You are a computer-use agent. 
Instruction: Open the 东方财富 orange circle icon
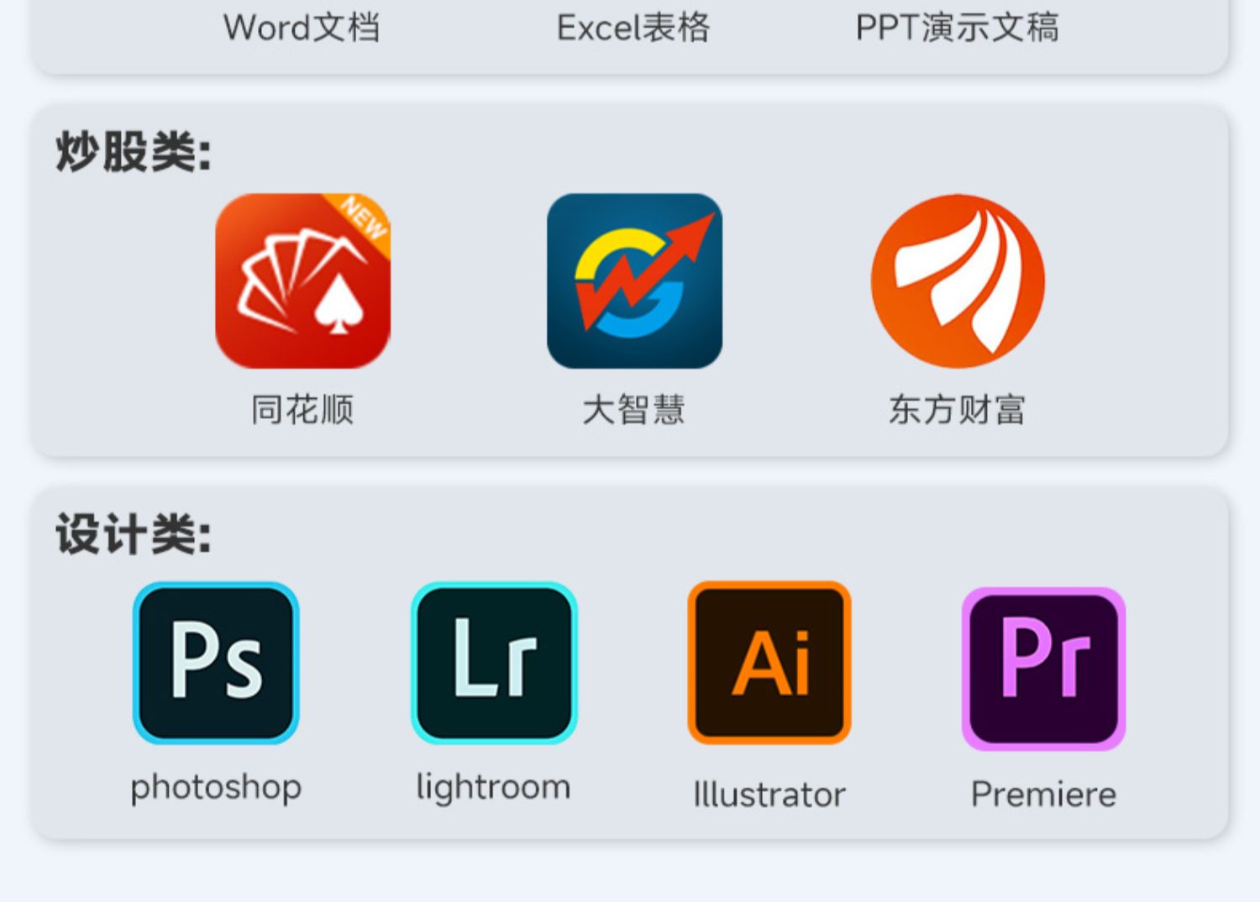(x=958, y=281)
